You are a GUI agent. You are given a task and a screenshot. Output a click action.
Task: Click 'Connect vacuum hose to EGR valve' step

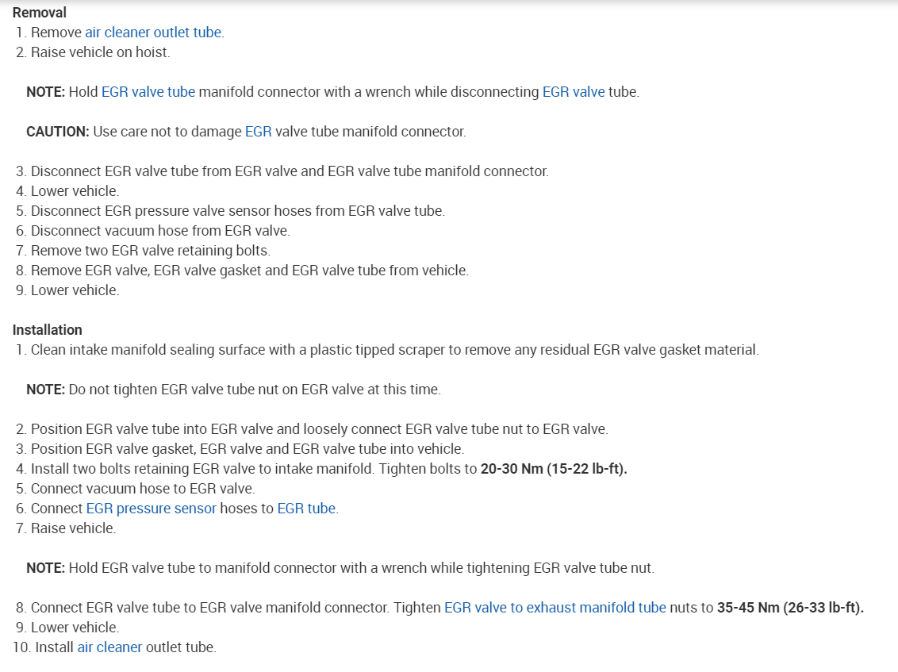pyautogui.click(x=143, y=489)
